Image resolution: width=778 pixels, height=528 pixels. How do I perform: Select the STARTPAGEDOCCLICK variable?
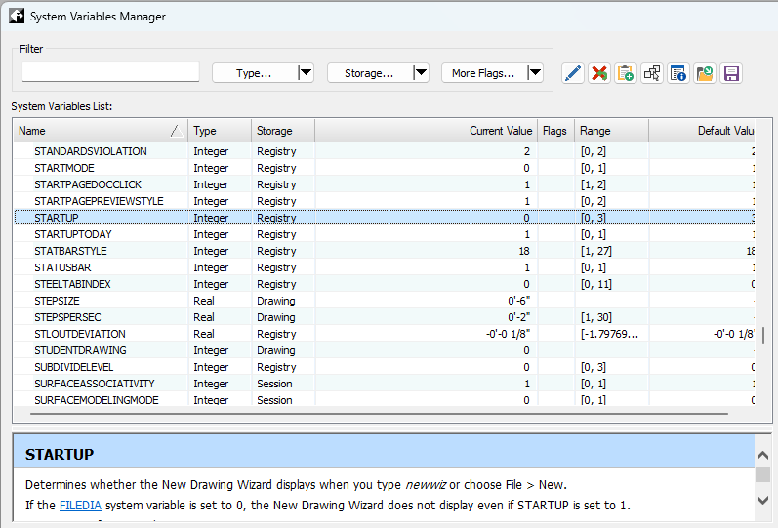88,184
